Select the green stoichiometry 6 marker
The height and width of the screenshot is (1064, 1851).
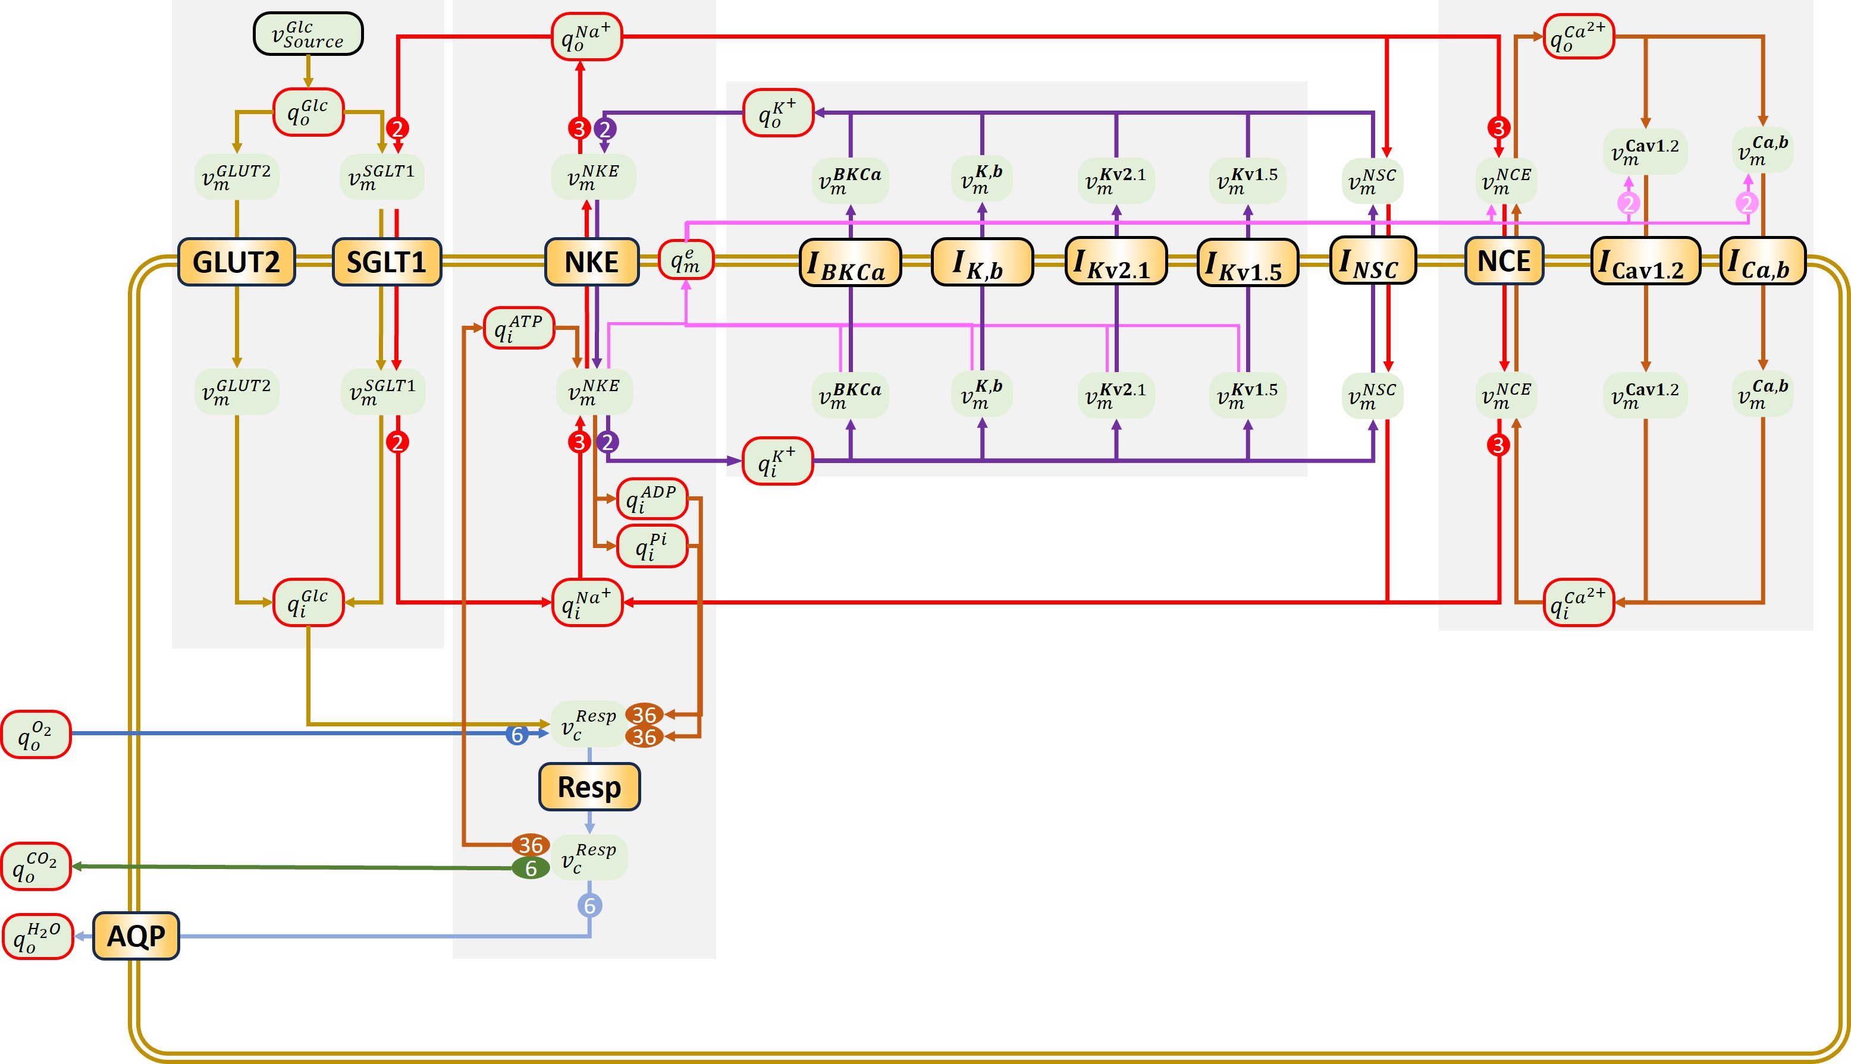pos(531,868)
